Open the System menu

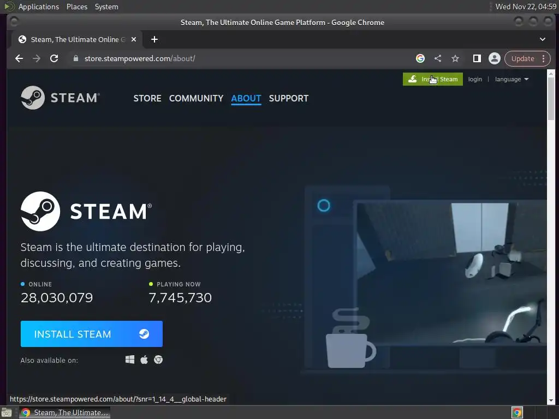coord(106,7)
